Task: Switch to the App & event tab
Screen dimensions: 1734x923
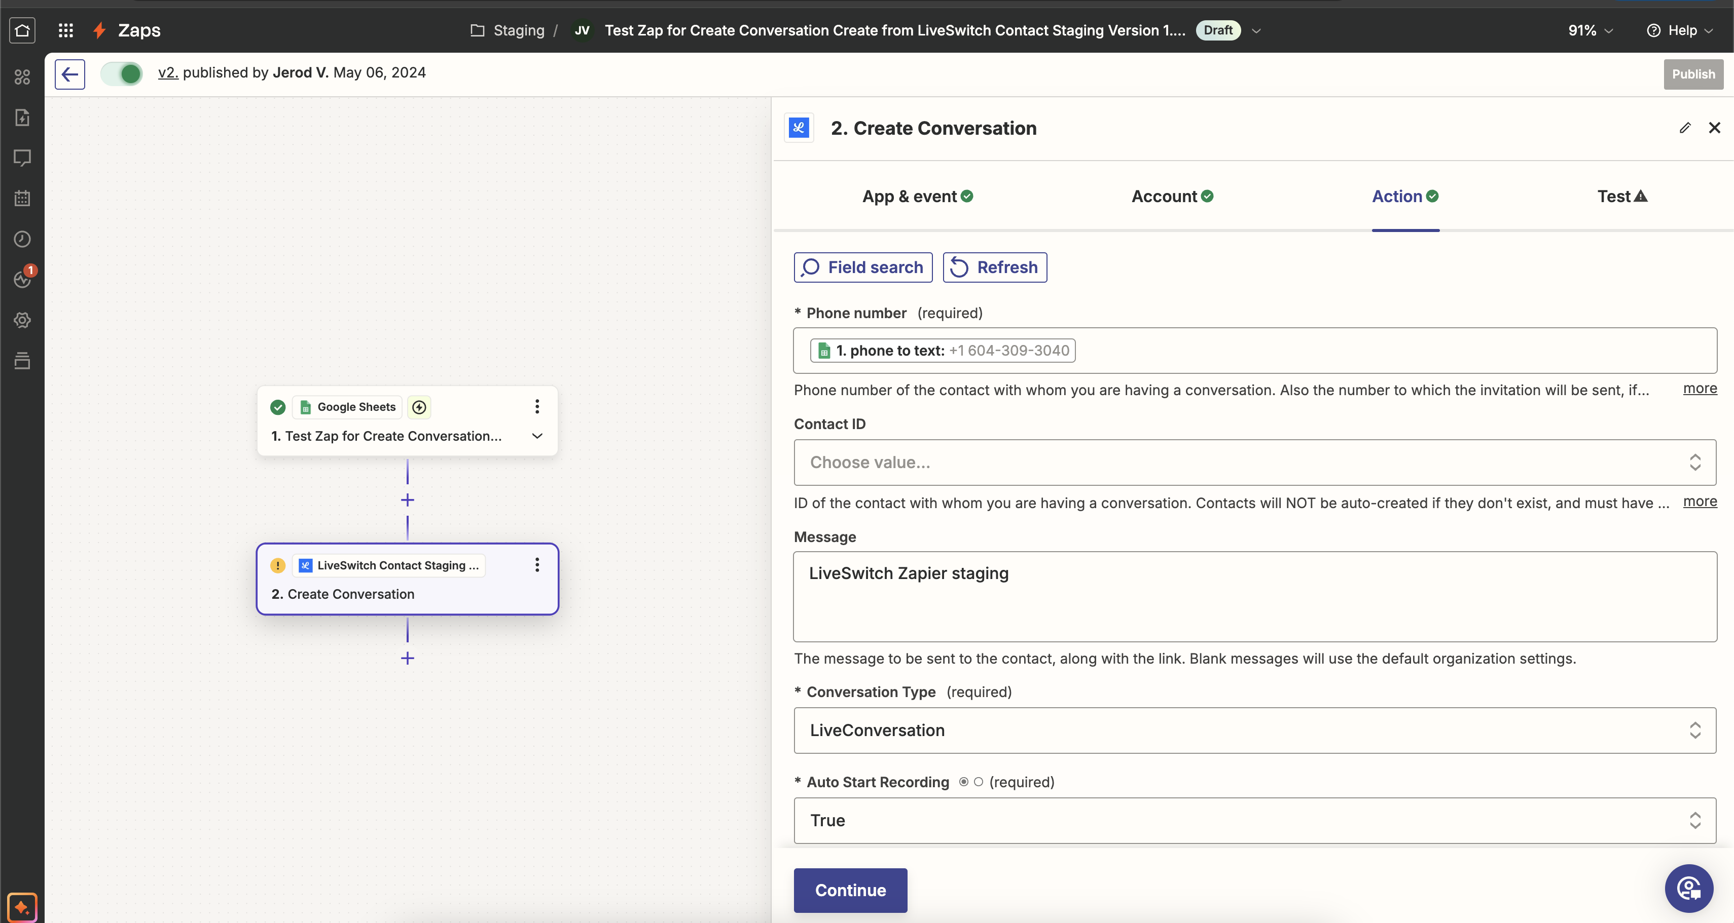Action: (x=918, y=197)
